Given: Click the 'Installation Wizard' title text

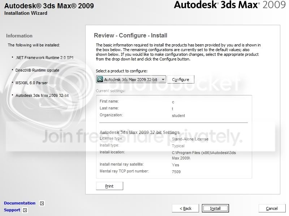Looking at the screenshot, I should pyautogui.click(x=26, y=13).
